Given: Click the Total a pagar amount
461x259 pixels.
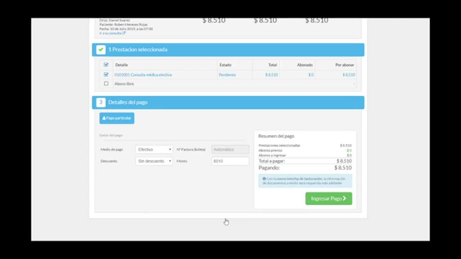Looking at the screenshot, I should tap(344, 161).
